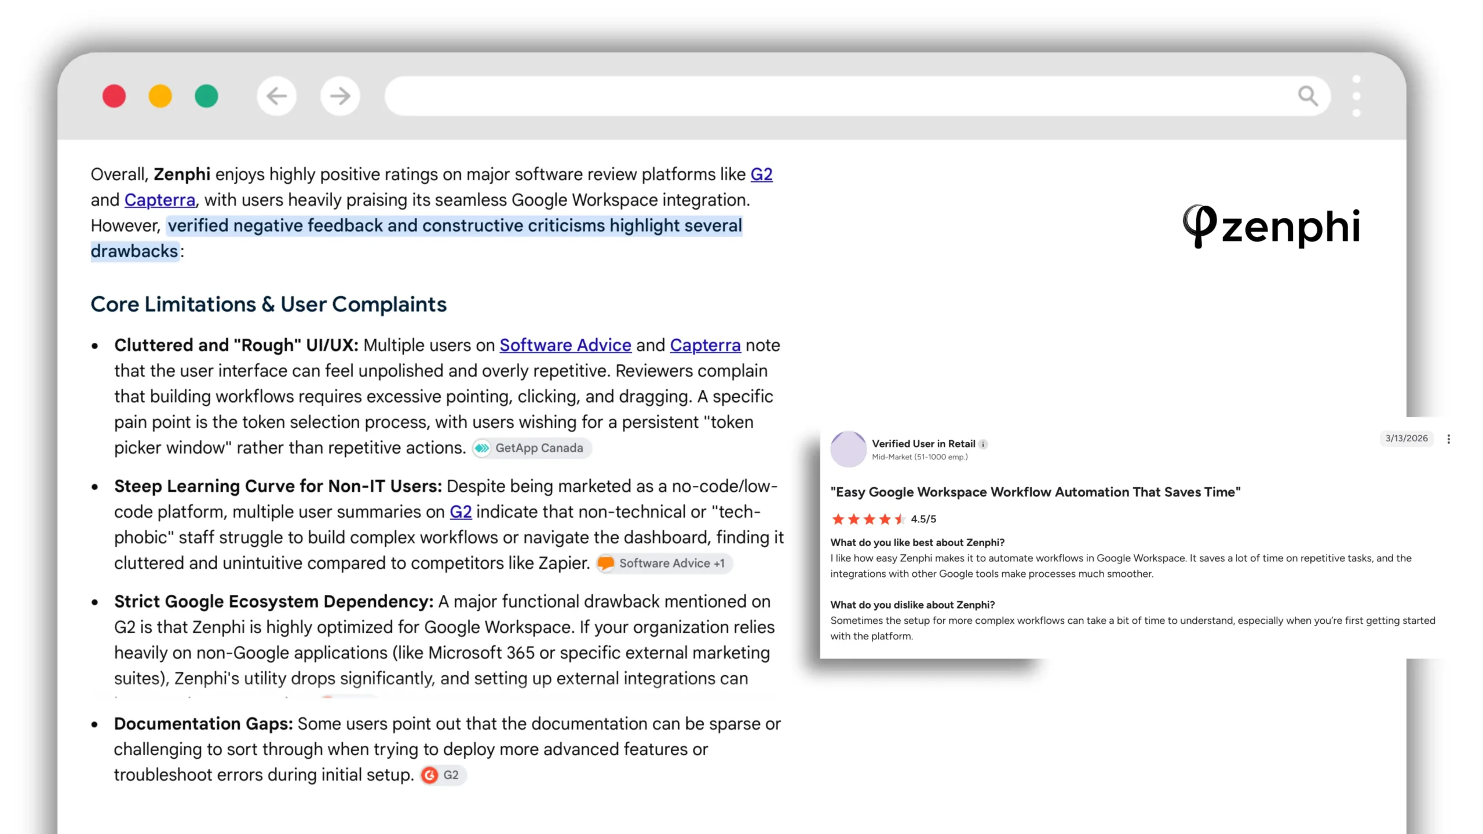This screenshot has height=834, width=1483.
Task: Click the browser back arrow button
Action: pyautogui.click(x=276, y=96)
